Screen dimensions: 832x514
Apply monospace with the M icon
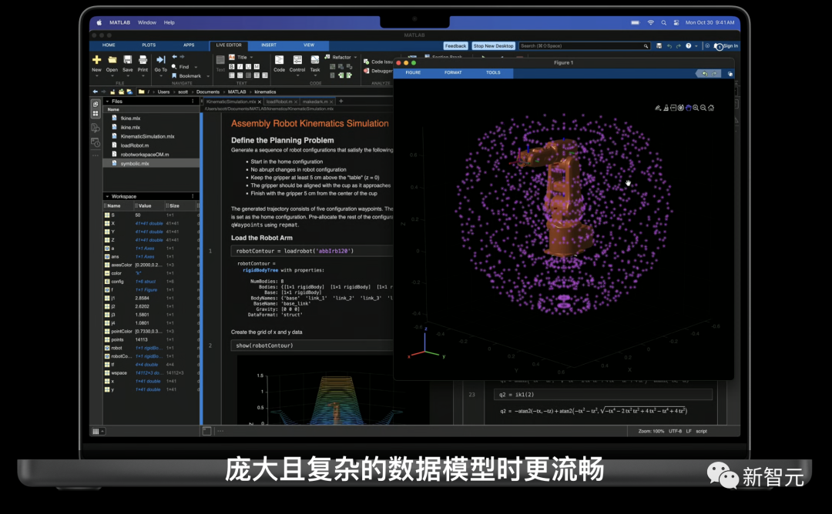coord(257,66)
